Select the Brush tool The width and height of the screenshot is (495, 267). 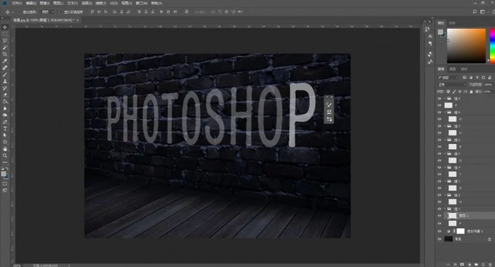tap(5, 74)
